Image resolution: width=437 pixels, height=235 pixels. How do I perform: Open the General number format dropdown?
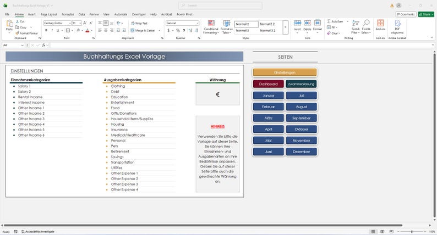[x=198, y=23]
